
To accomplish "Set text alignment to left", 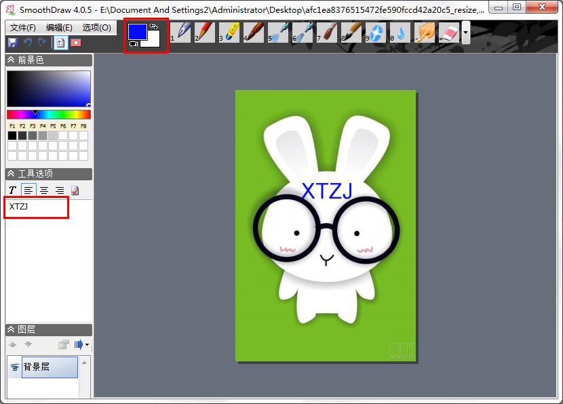I will point(28,190).
